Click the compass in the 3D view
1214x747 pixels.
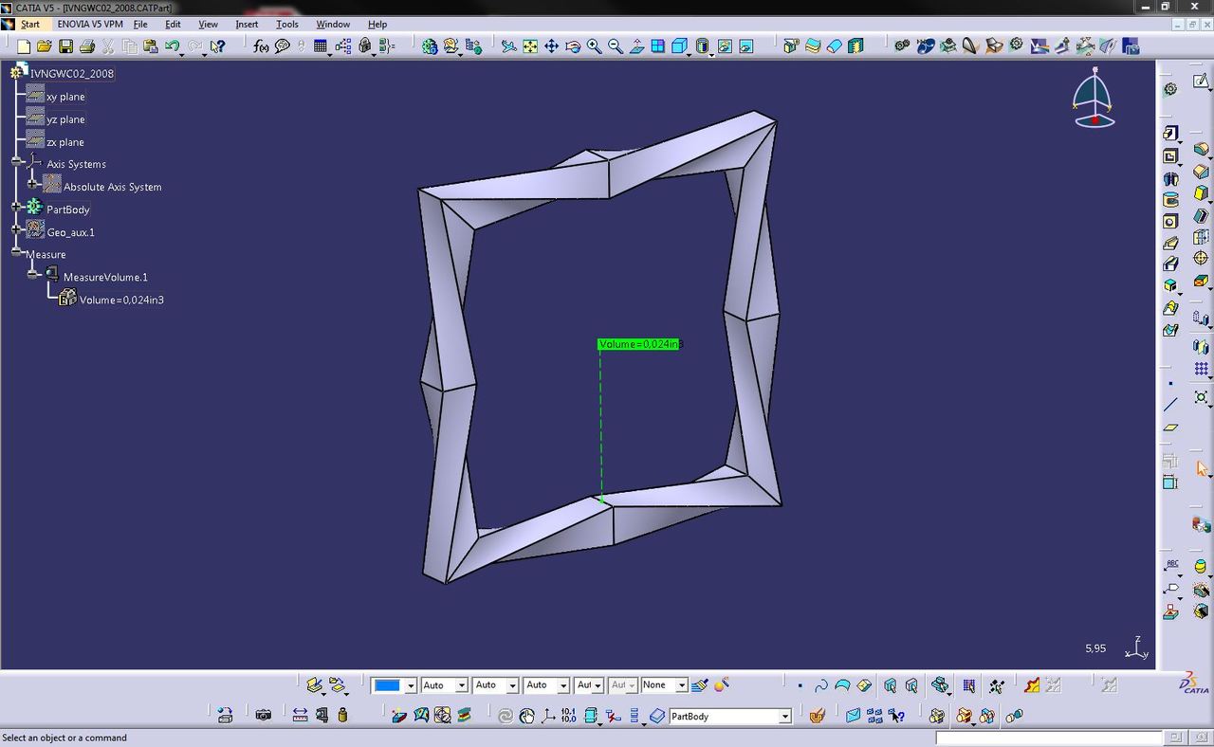point(1094,98)
